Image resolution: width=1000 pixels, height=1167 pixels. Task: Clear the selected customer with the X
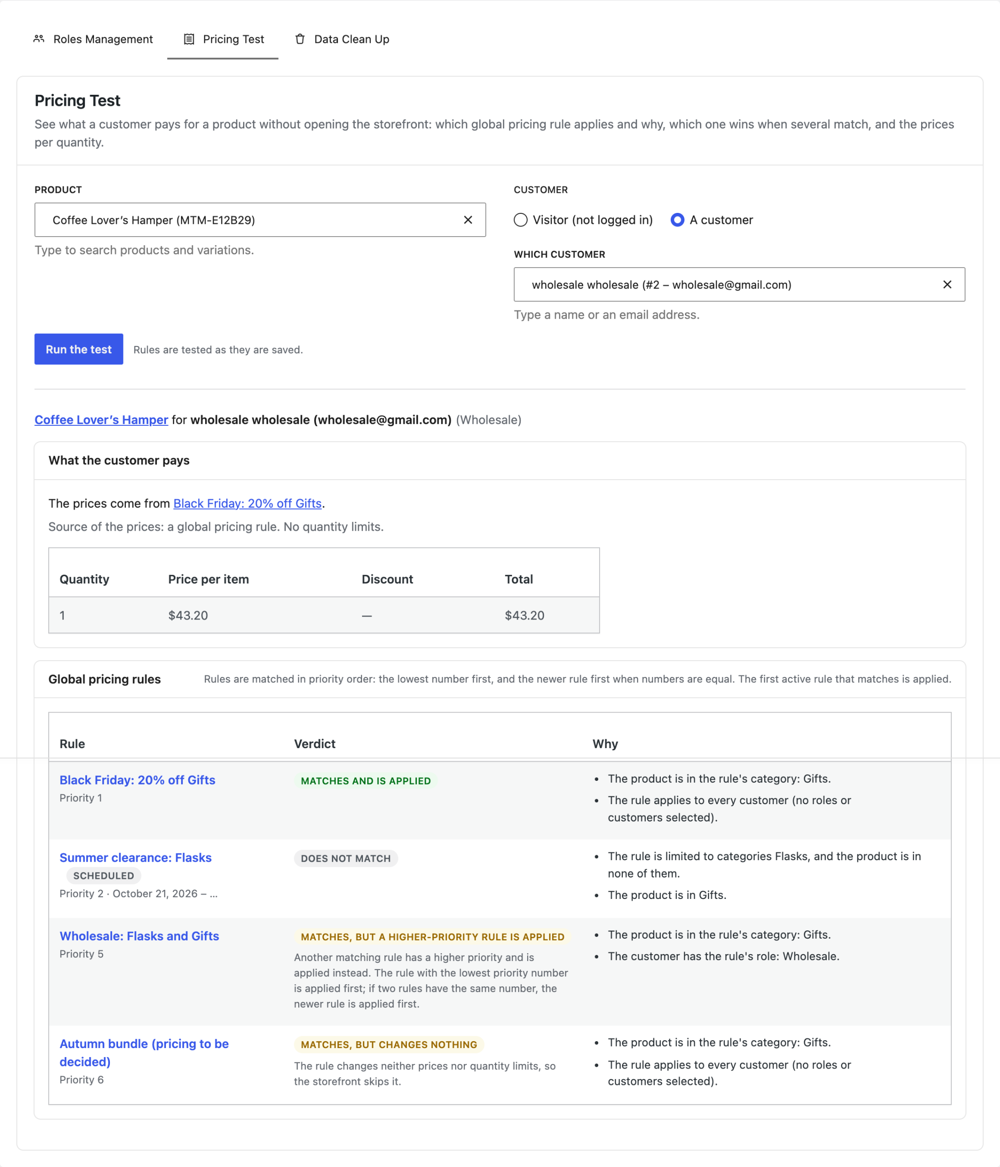[947, 284]
